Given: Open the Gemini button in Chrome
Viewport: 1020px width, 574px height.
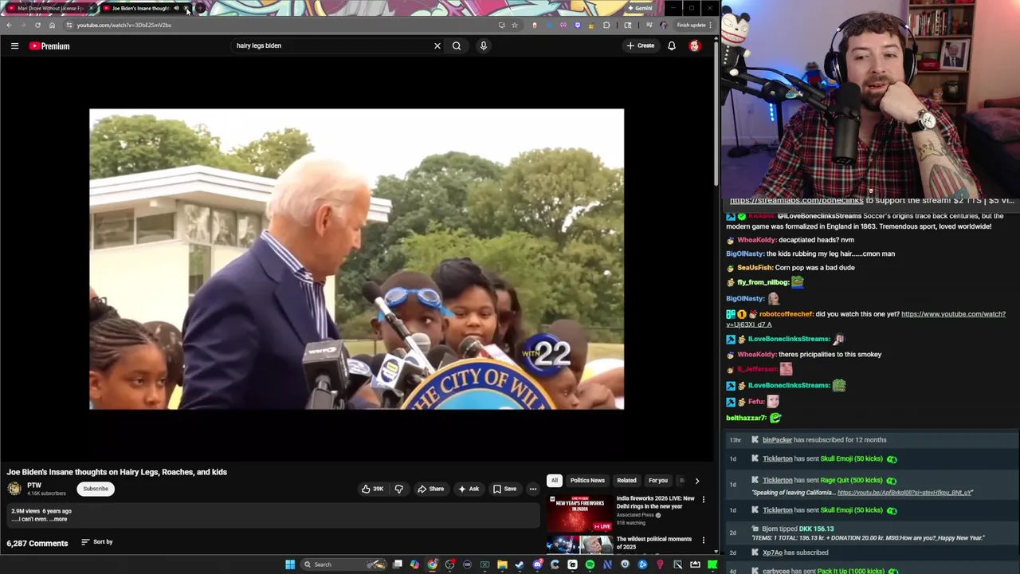Looking at the screenshot, I should click(640, 8).
